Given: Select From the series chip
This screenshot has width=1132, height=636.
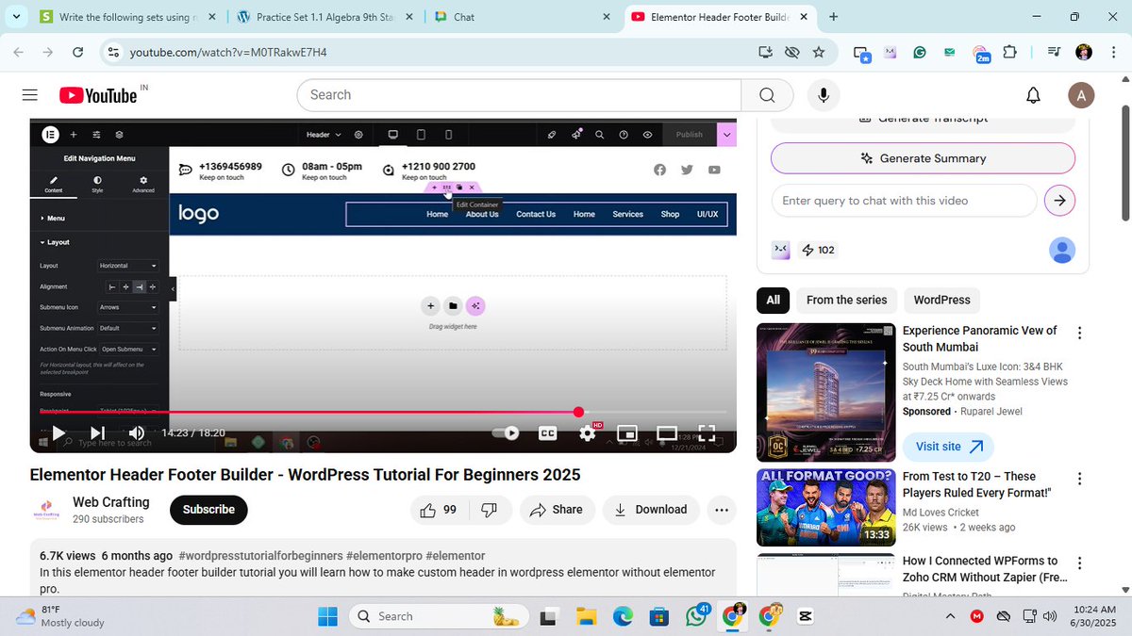Looking at the screenshot, I should coord(846,301).
